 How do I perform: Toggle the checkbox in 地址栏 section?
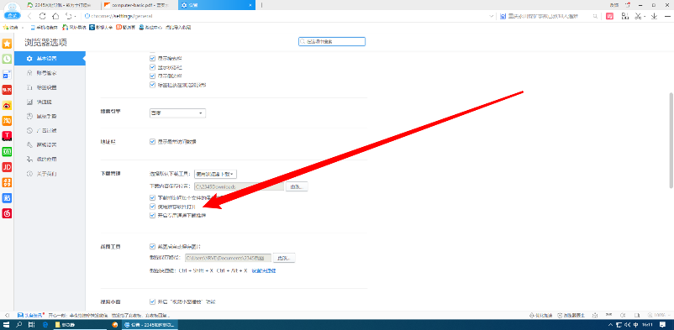152,141
